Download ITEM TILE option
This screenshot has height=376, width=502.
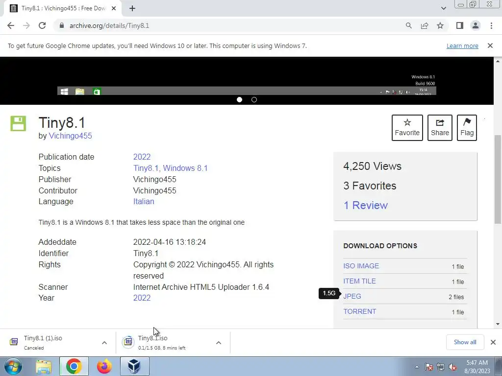click(x=359, y=282)
